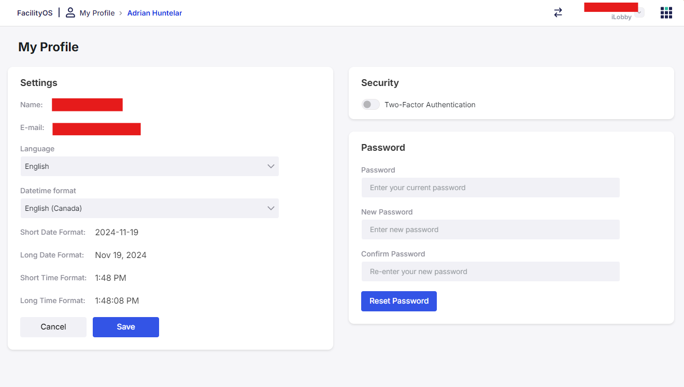This screenshot has width=684, height=387.
Task: Click the chevron arrow in Datetime format field
Action: (x=270, y=208)
